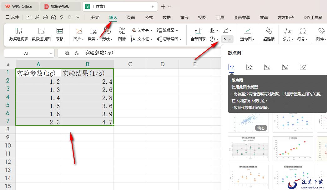Click the fx insert function icon
The image size is (327, 190).
coord(77,53)
